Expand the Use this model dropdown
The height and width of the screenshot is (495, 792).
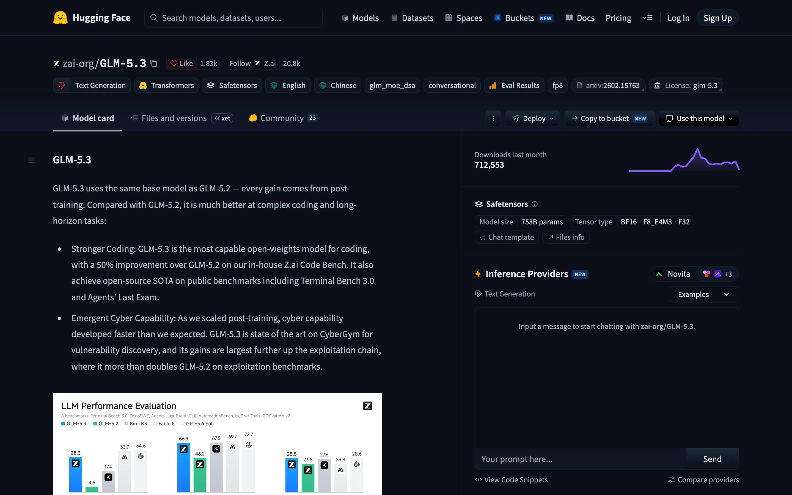(x=699, y=119)
